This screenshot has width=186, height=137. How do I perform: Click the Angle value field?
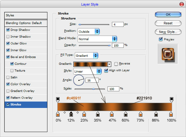[x=92, y=80]
